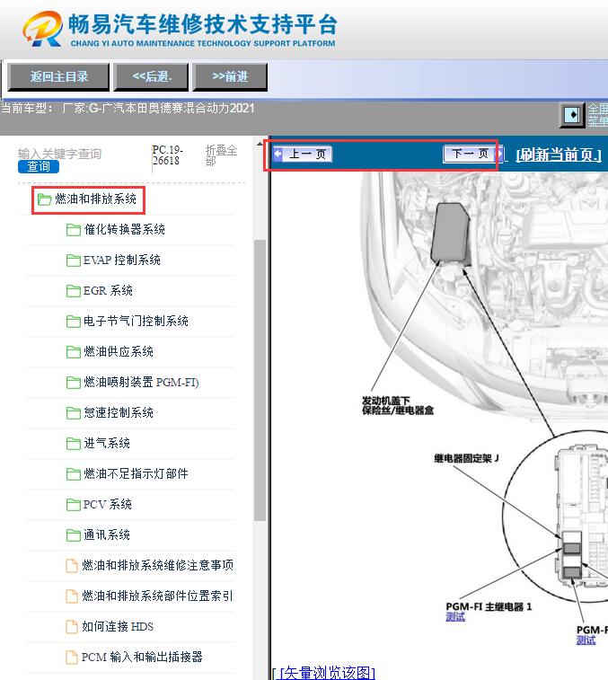Click document icon beside PCM 输入和输出插接器
The height and width of the screenshot is (680, 608).
tap(72, 658)
